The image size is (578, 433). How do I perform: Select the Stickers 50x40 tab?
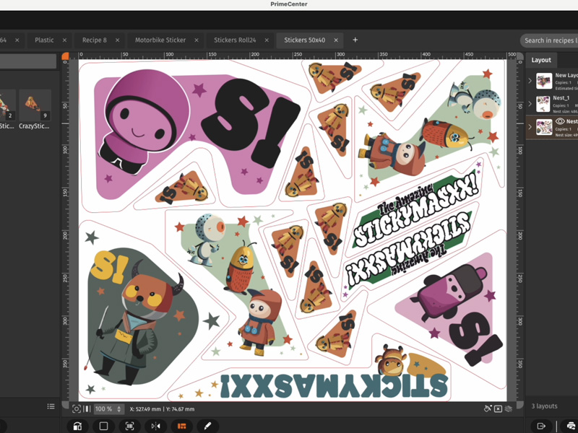[304, 40]
